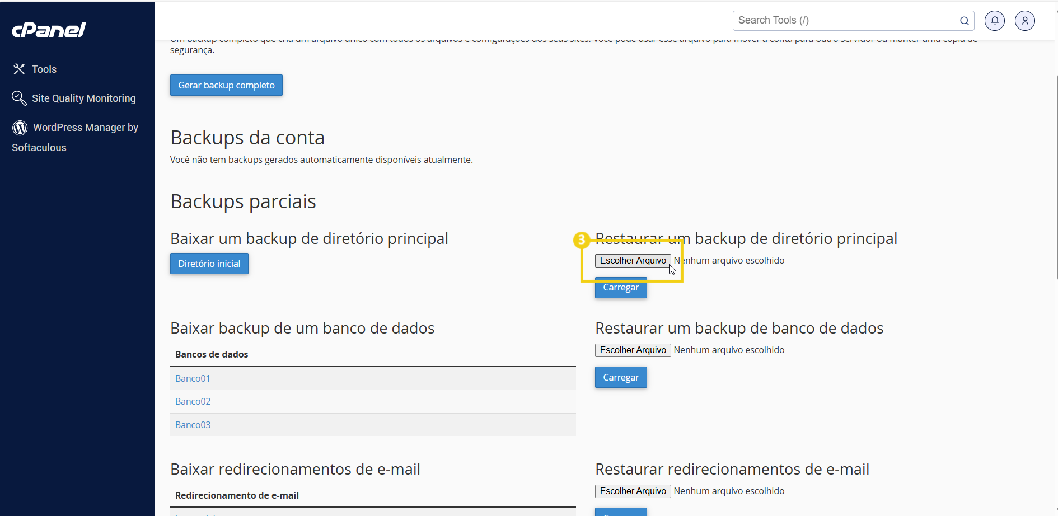
Task: Click the WordPress logo icon
Action: point(20,128)
